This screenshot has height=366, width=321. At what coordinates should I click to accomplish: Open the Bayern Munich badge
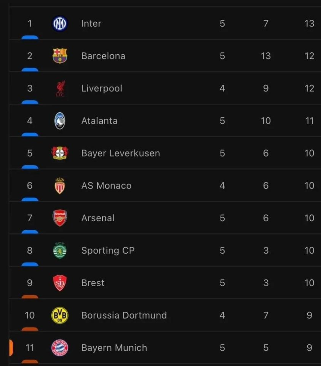point(60,348)
